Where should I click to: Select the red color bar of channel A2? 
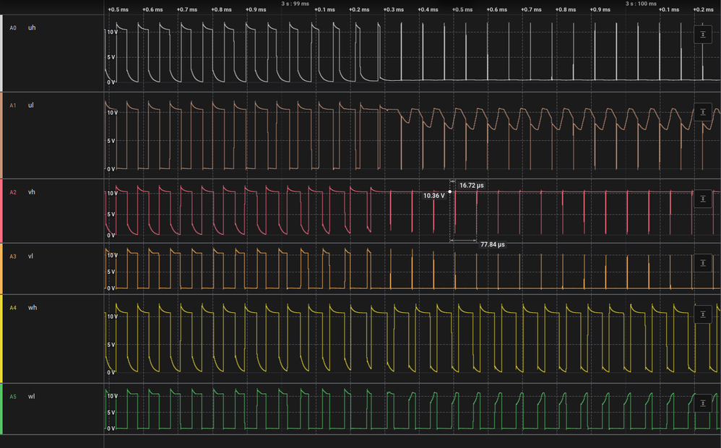point(1,211)
